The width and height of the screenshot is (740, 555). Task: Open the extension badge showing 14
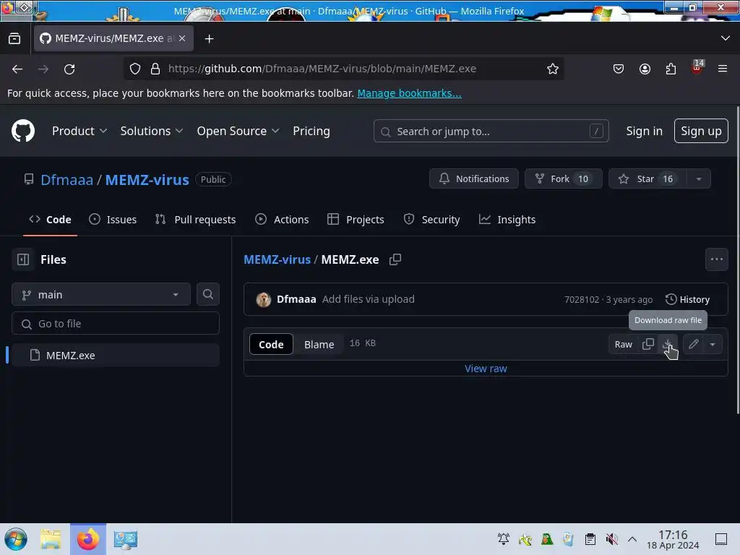[x=697, y=67]
